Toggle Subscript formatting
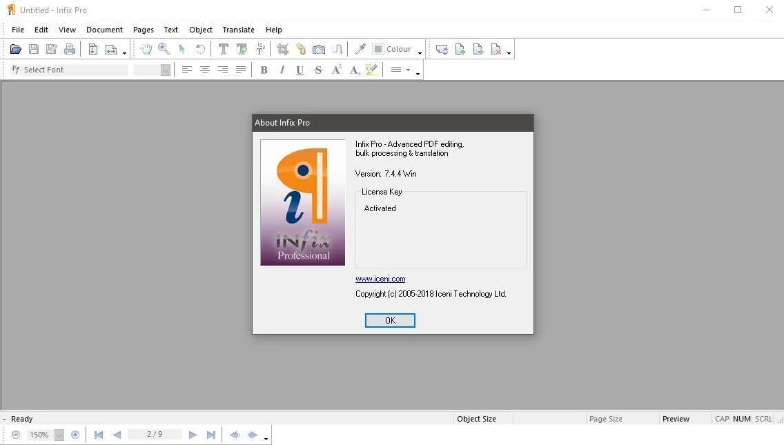 pyautogui.click(x=355, y=70)
